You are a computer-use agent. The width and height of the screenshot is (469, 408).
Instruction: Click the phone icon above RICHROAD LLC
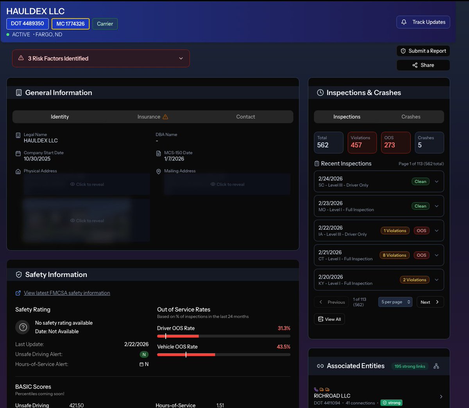click(x=316, y=389)
